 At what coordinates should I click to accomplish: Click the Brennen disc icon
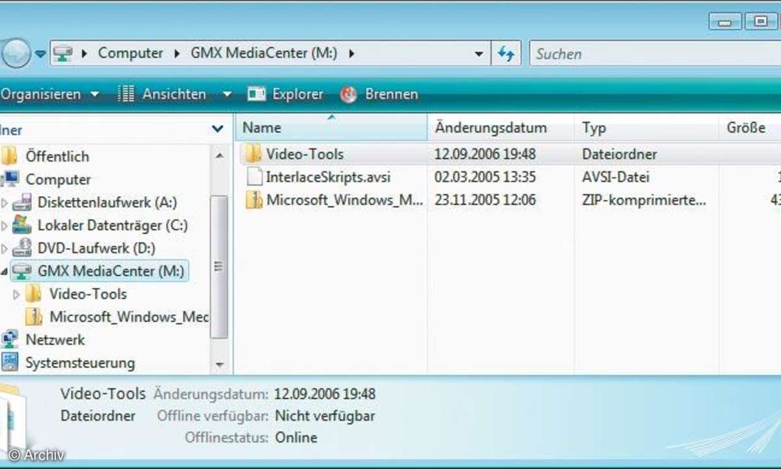349,94
